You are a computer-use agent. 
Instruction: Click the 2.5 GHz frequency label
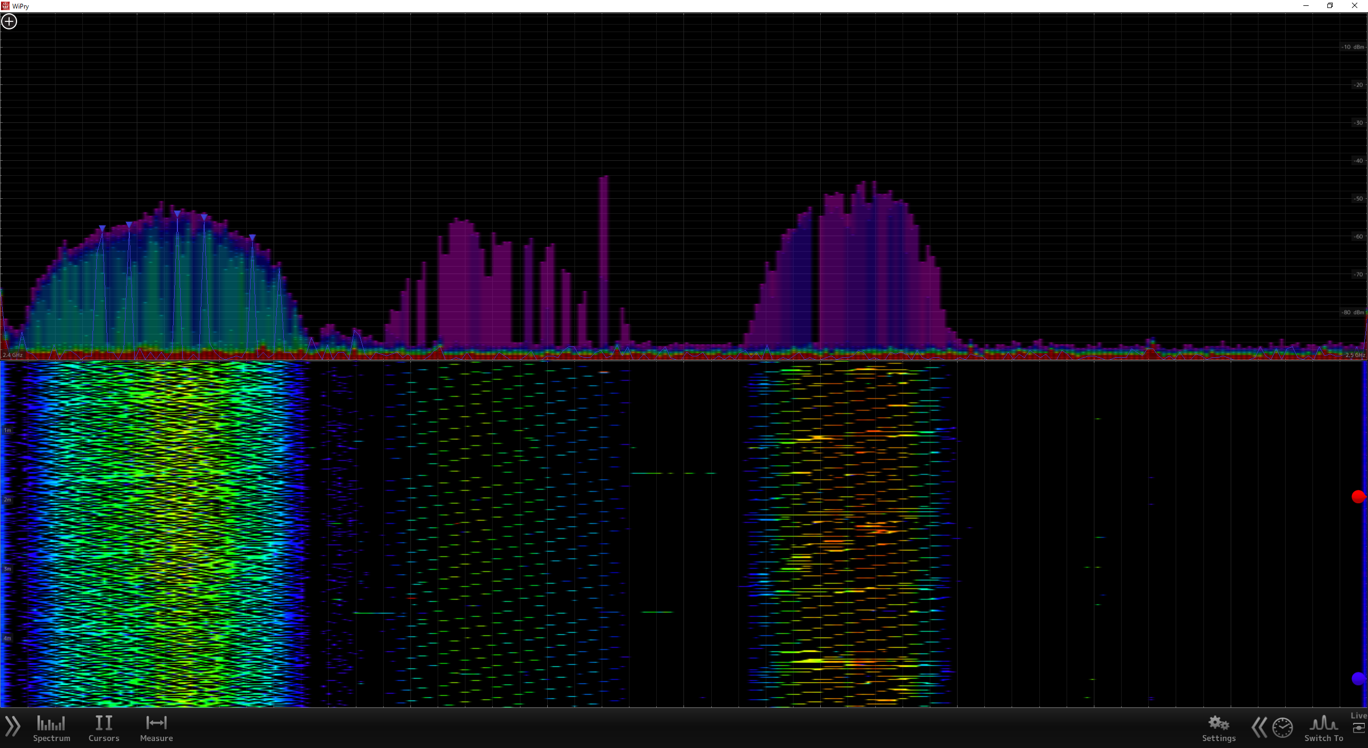point(1355,355)
